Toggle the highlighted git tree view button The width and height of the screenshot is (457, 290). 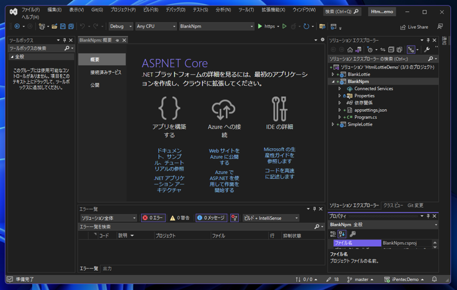point(411,50)
